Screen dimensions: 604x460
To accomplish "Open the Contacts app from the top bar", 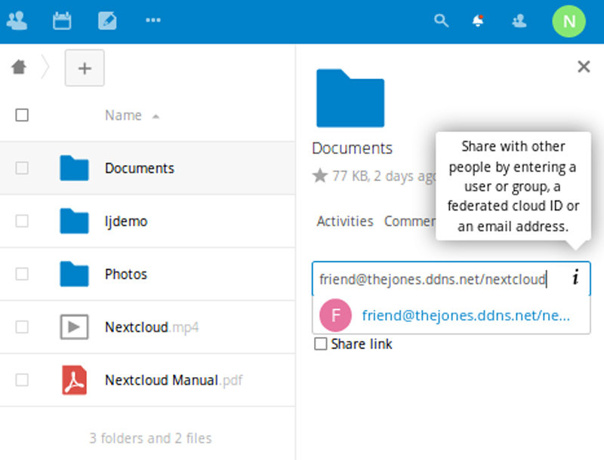I will [17, 20].
